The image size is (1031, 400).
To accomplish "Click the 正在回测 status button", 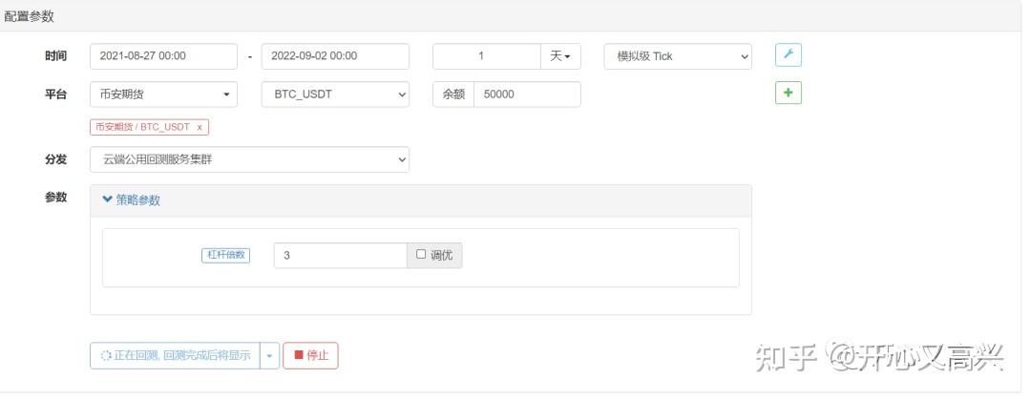I will click(175, 355).
